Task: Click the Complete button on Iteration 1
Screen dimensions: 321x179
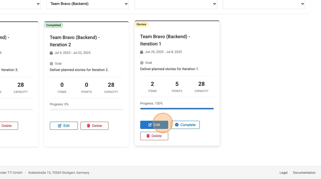Action: coord(185,125)
